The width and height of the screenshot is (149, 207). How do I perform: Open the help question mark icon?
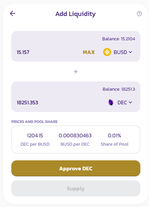[x=139, y=14]
